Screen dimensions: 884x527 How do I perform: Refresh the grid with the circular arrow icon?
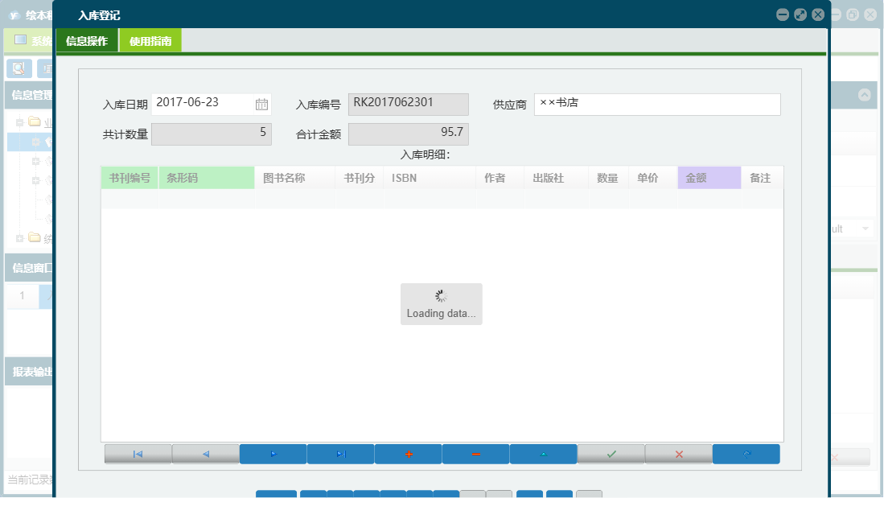point(746,454)
